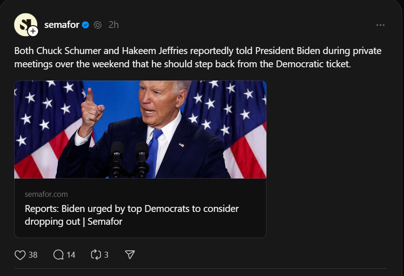
Task: Open the semafor profile avatar
Action: click(25, 24)
